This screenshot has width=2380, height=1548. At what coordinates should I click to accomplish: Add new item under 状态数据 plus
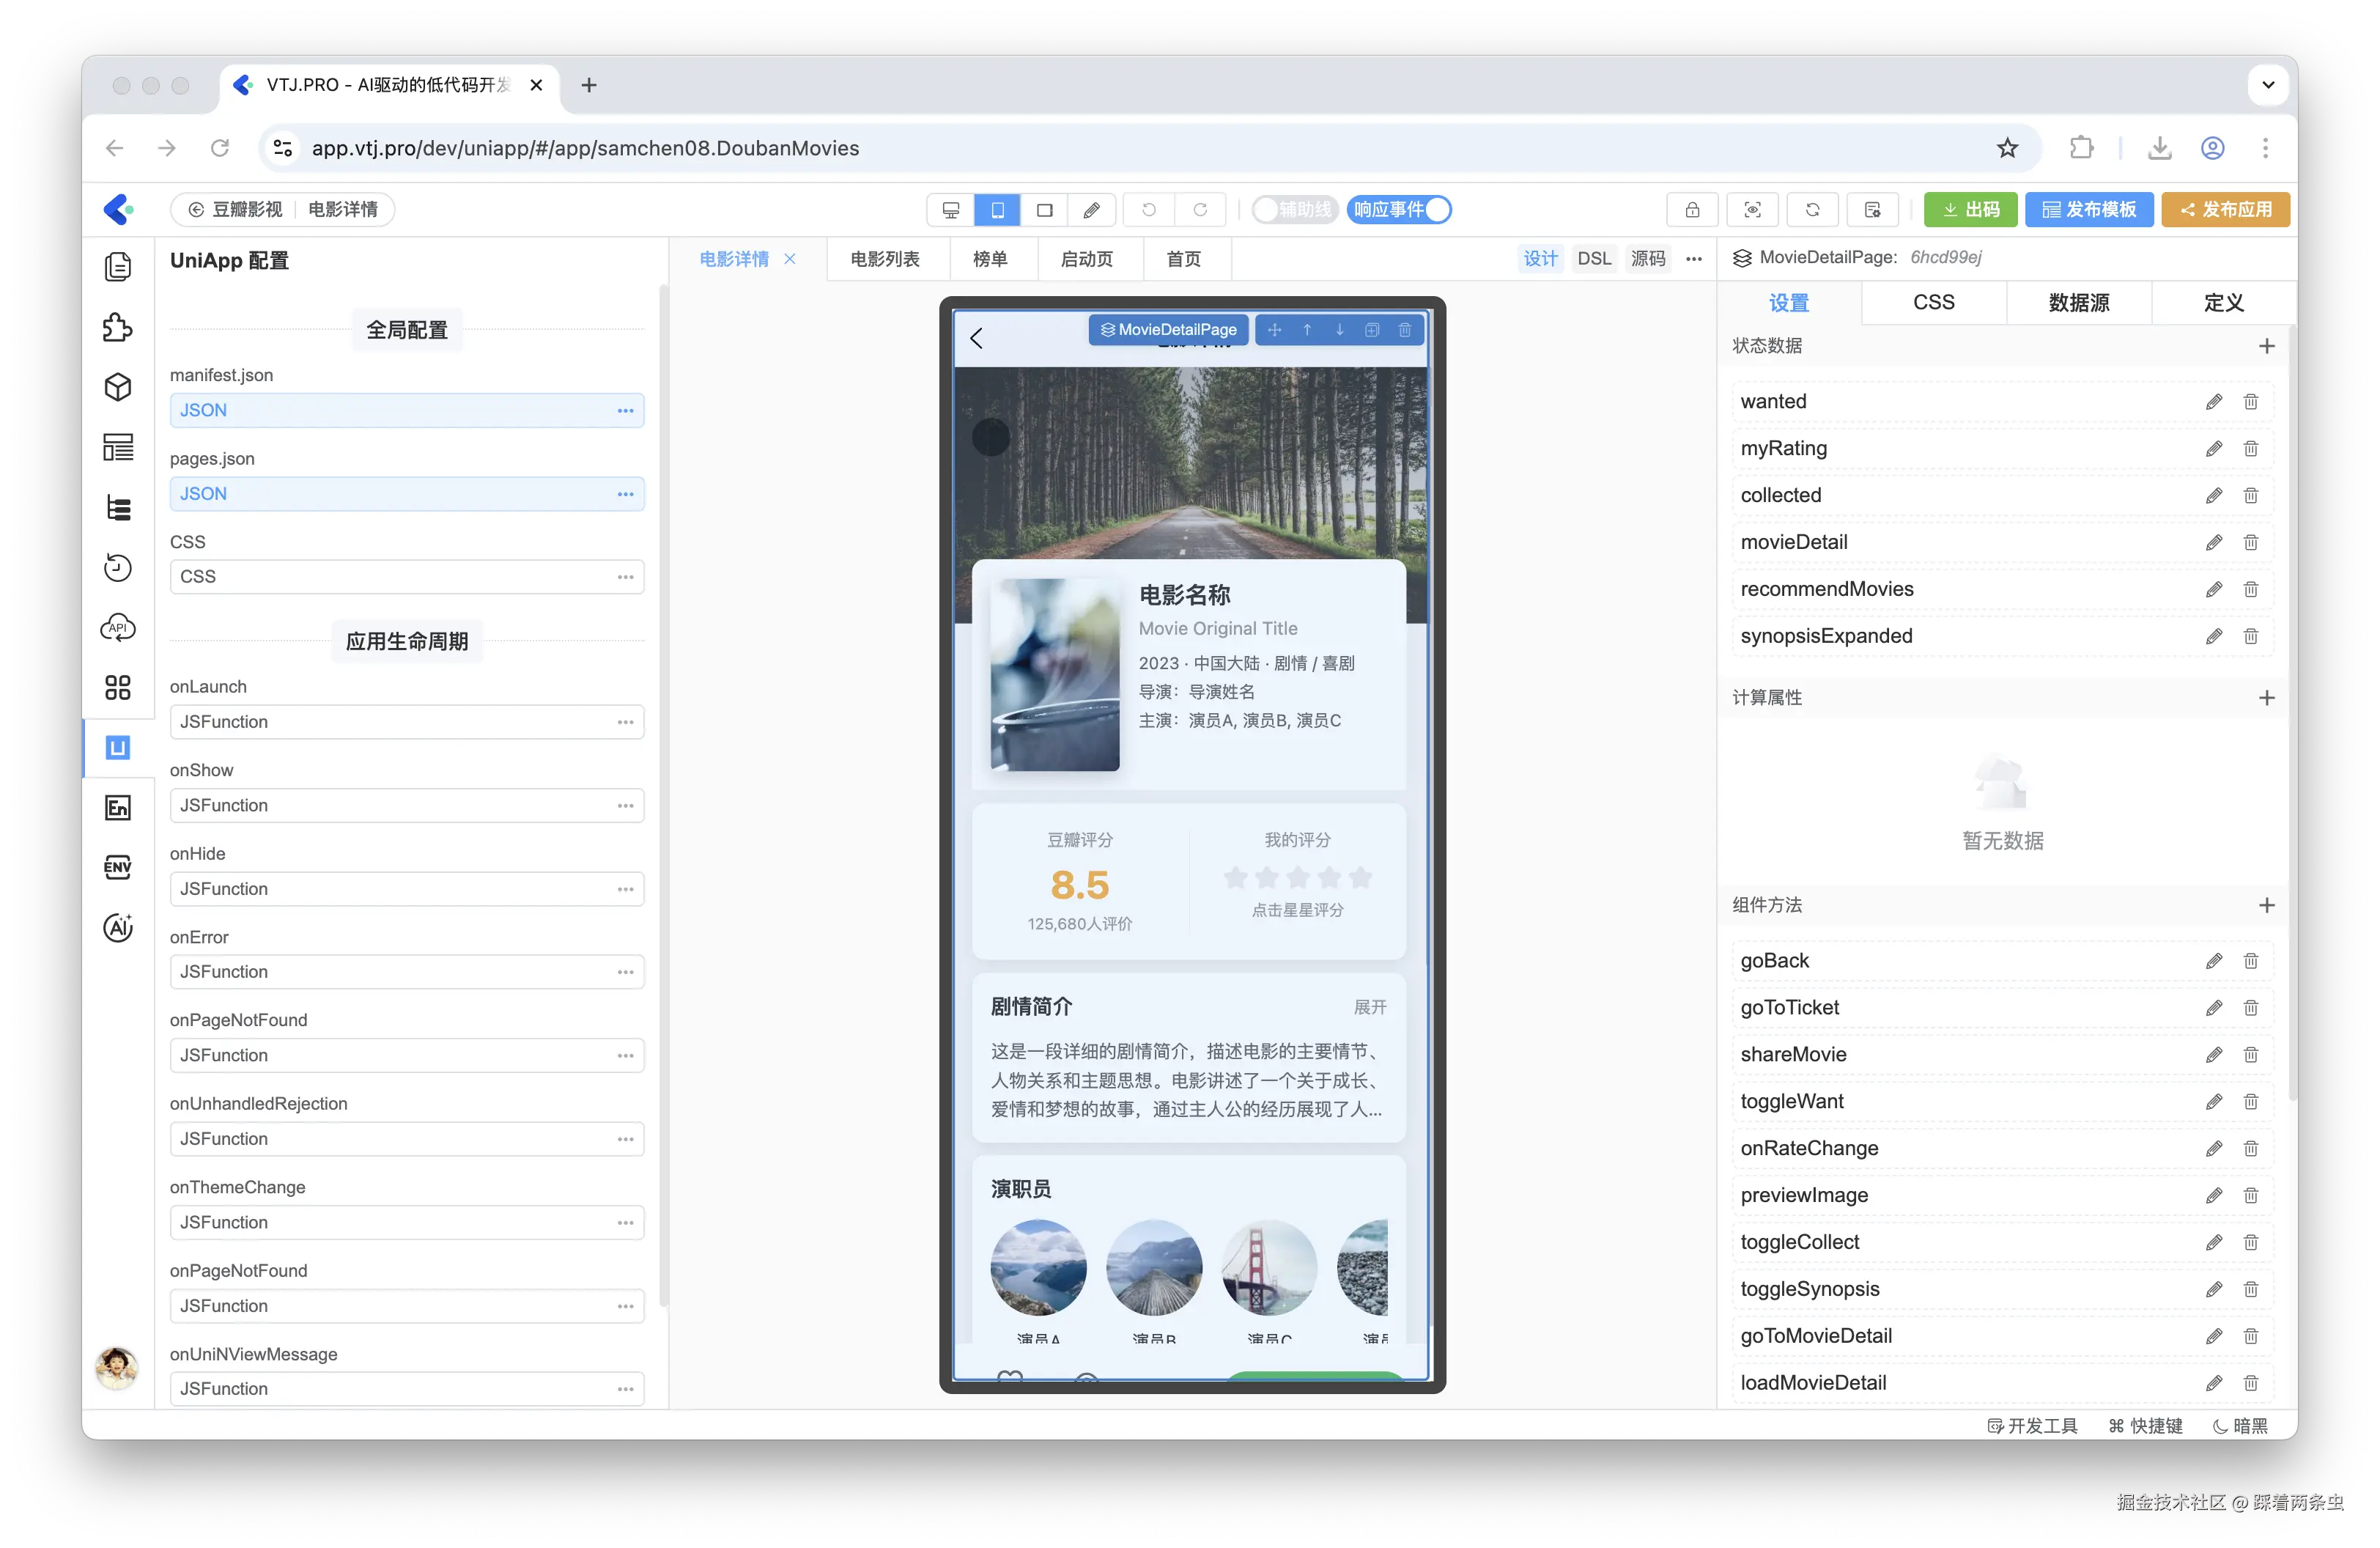pos(2266,346)
